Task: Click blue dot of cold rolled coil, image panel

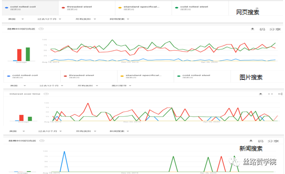Action: click(x=9, y=76)
